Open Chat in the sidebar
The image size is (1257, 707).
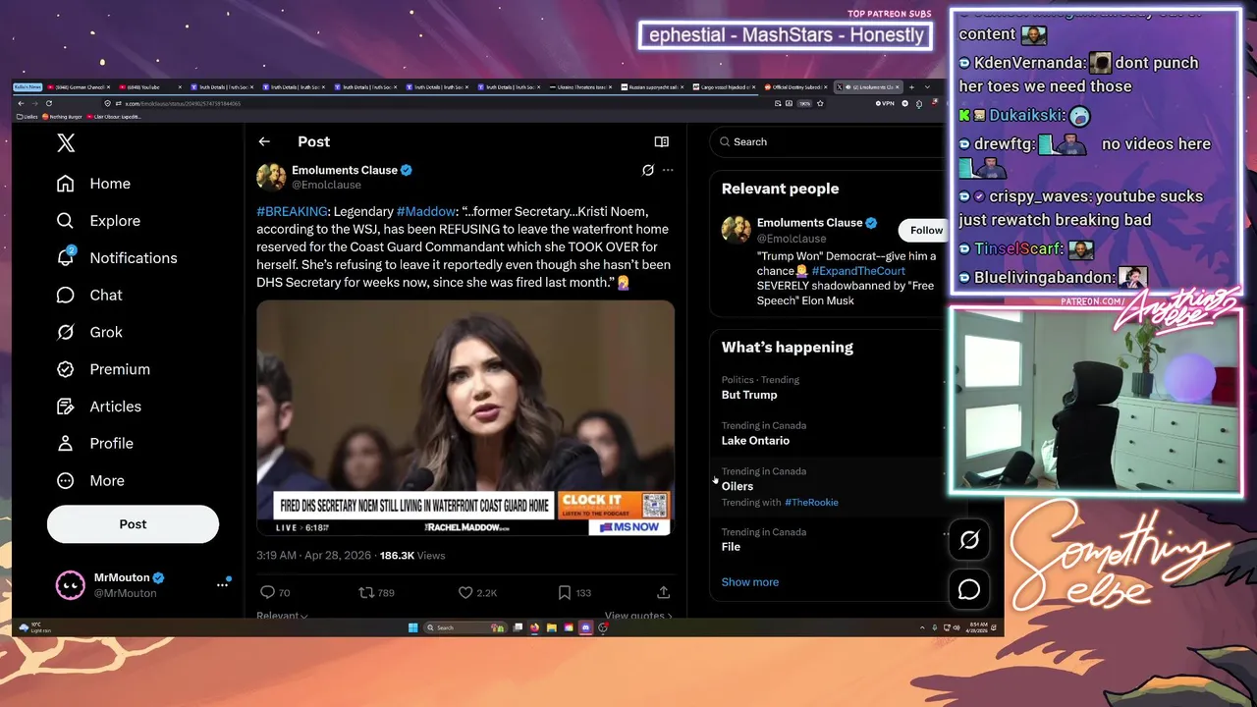(89, 296)
